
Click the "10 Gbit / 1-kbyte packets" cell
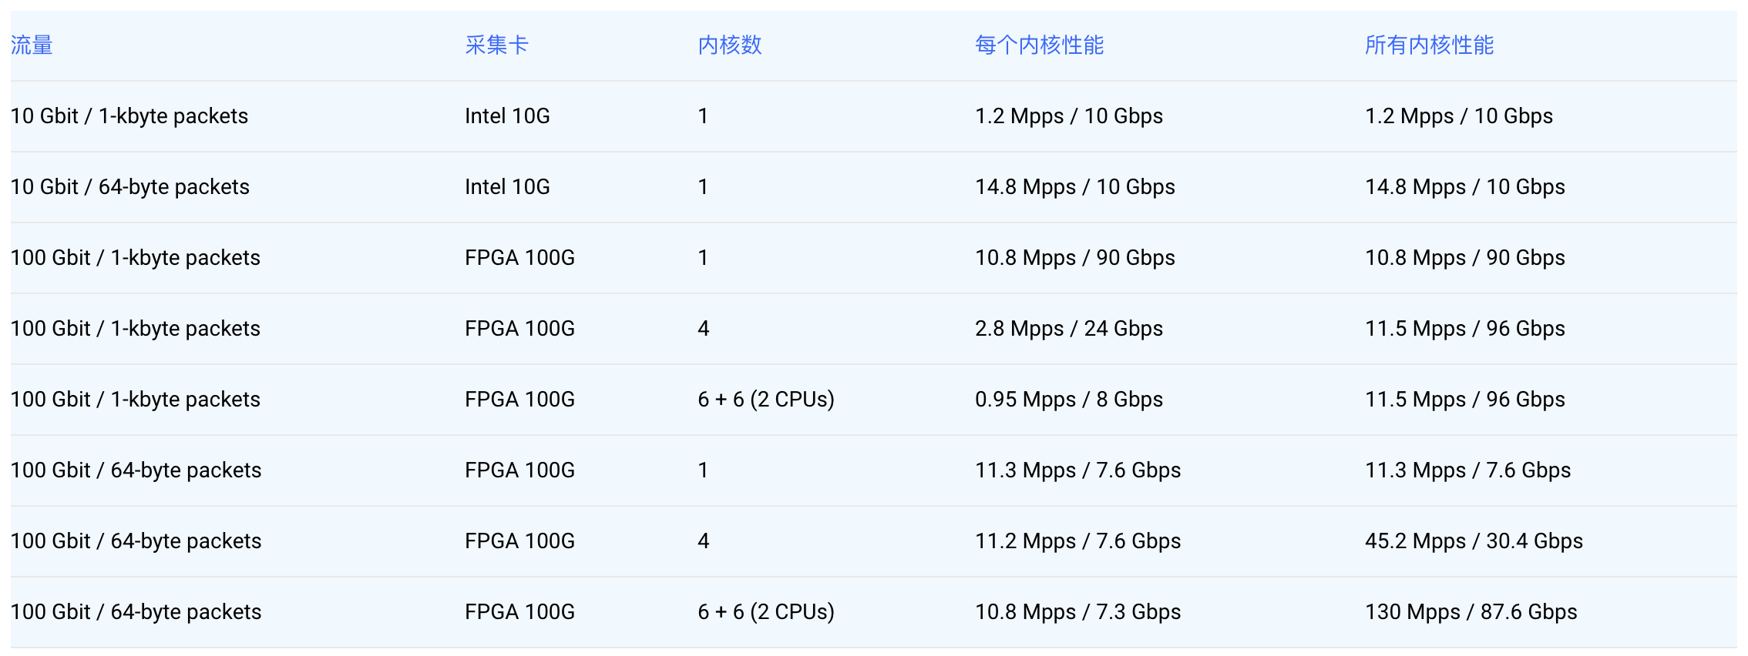pos(129,116)
